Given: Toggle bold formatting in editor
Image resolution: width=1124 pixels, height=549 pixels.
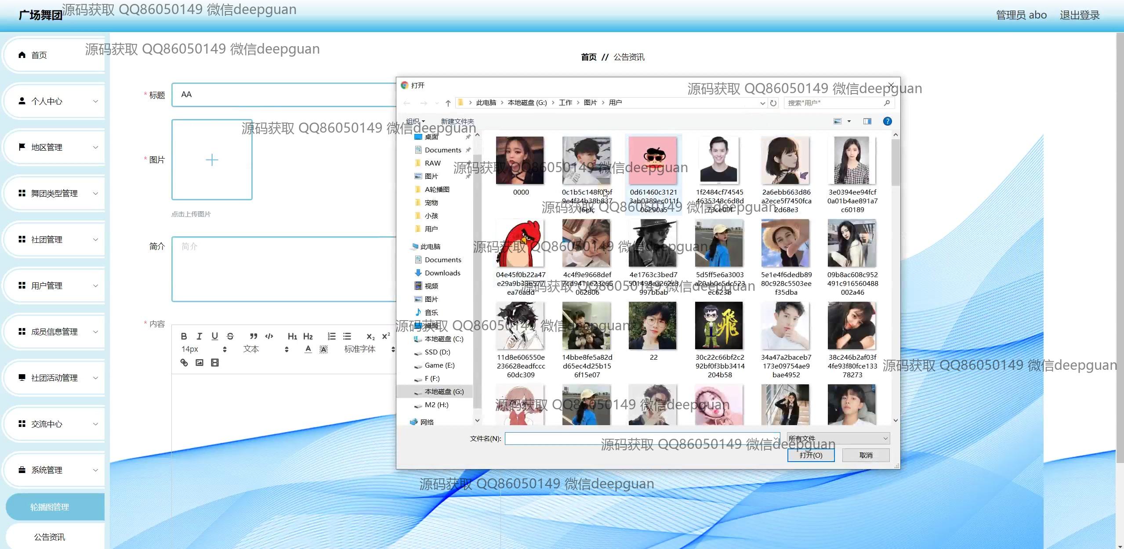Looking at the screenshot, I should 184,336.
